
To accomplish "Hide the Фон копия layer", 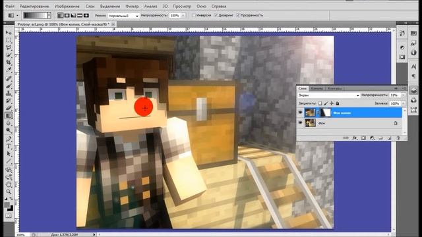I will 301,113.
